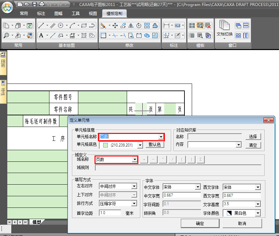
Task: Open the 域名称 dropdown list
Action: (x=135, y=160)
